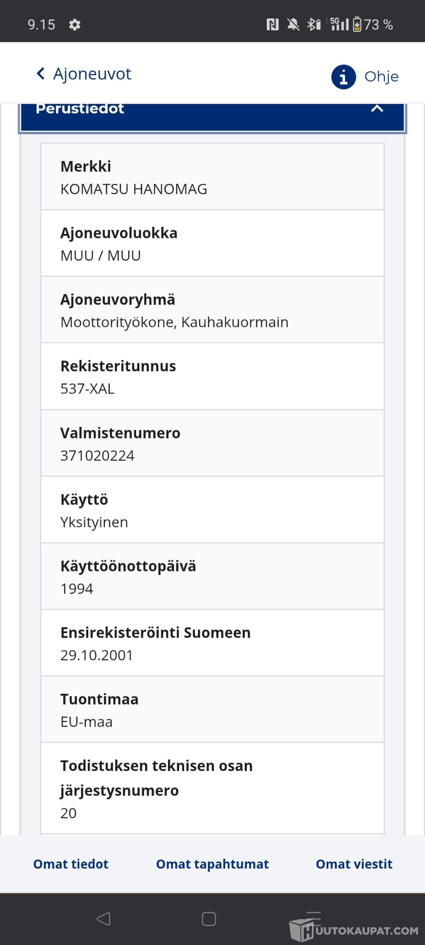
Task: Tap the first registration date 29.10.2001
Action: tap(96, 655)
